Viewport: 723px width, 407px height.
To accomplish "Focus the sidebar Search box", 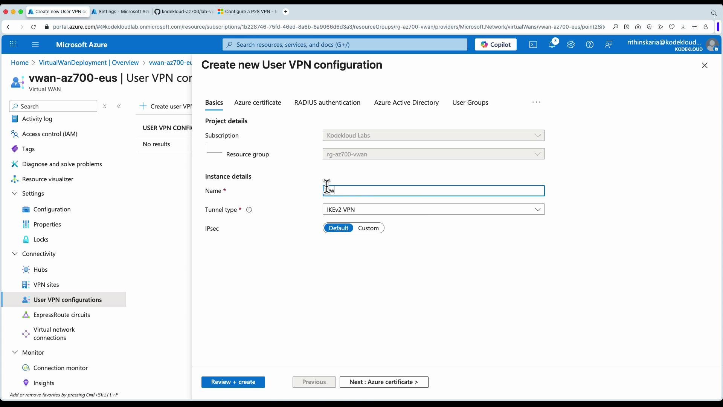I will tap(53, 107).
